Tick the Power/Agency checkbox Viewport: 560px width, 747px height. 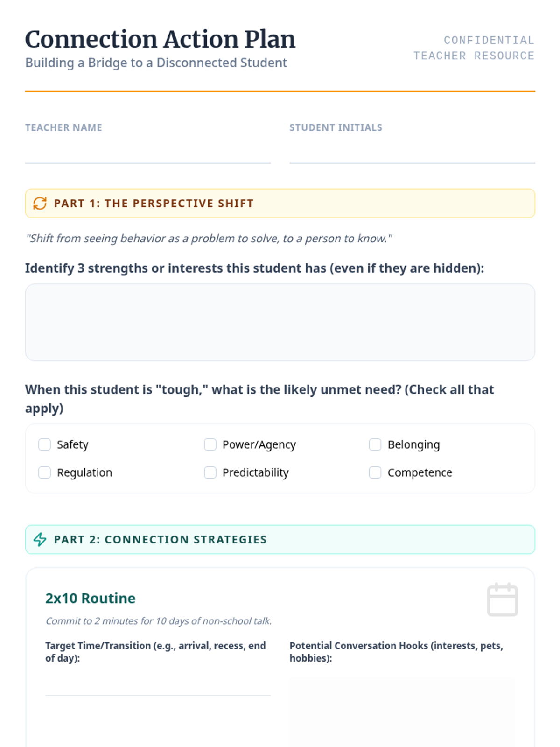point(210,444)
